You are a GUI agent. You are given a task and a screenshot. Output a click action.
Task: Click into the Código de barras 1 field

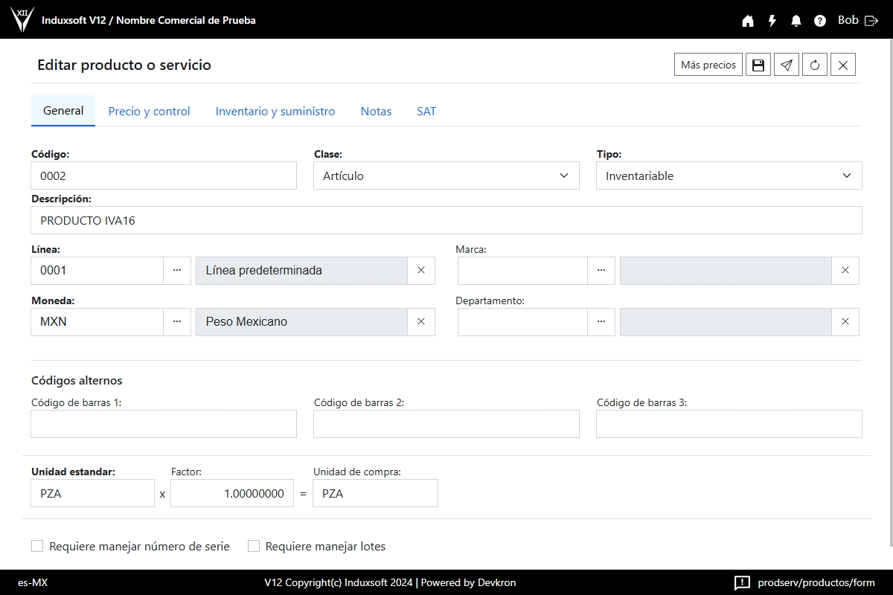[x=164, y=424]
